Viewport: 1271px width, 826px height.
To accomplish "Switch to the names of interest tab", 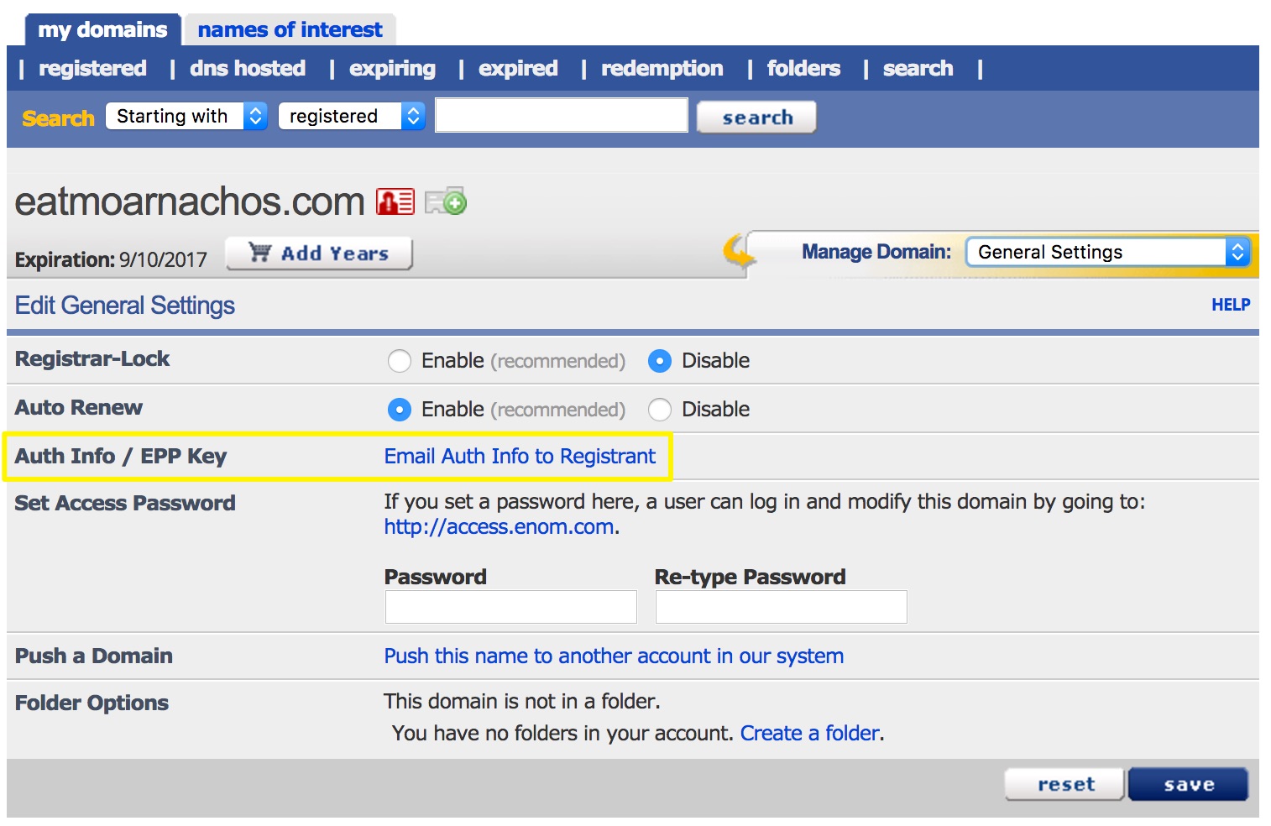I will pyautogui.click(x=290, y=29).
